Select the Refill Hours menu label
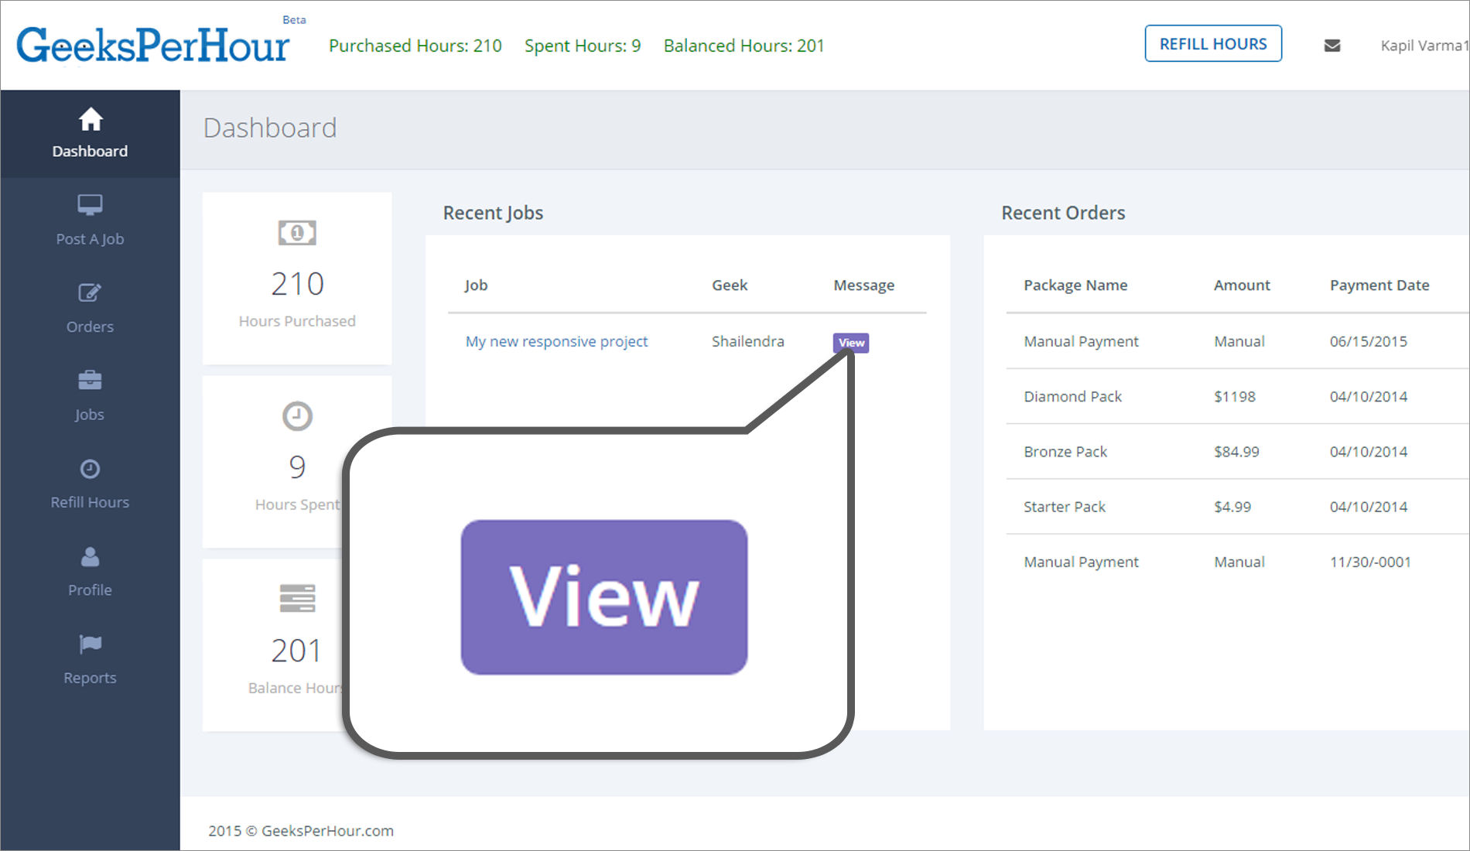The height and width of the screenshot is (851, 1470). (x=90, y=502)
